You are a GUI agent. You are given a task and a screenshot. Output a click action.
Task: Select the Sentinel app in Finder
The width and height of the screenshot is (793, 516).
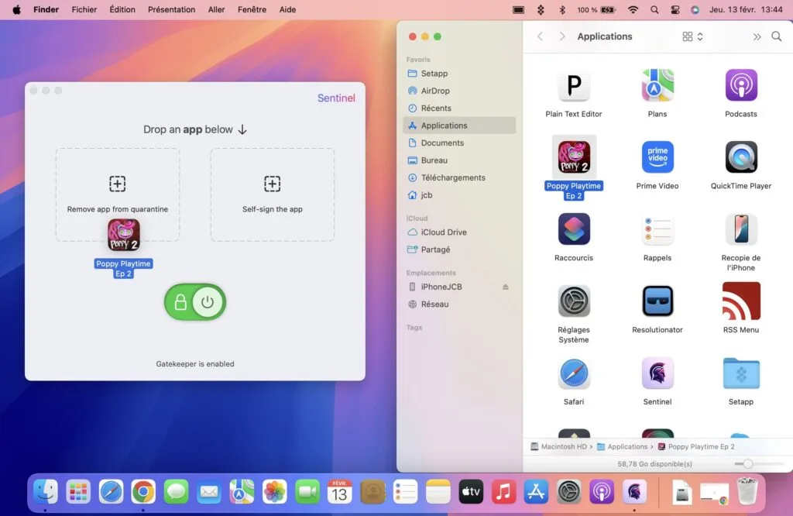657,373
